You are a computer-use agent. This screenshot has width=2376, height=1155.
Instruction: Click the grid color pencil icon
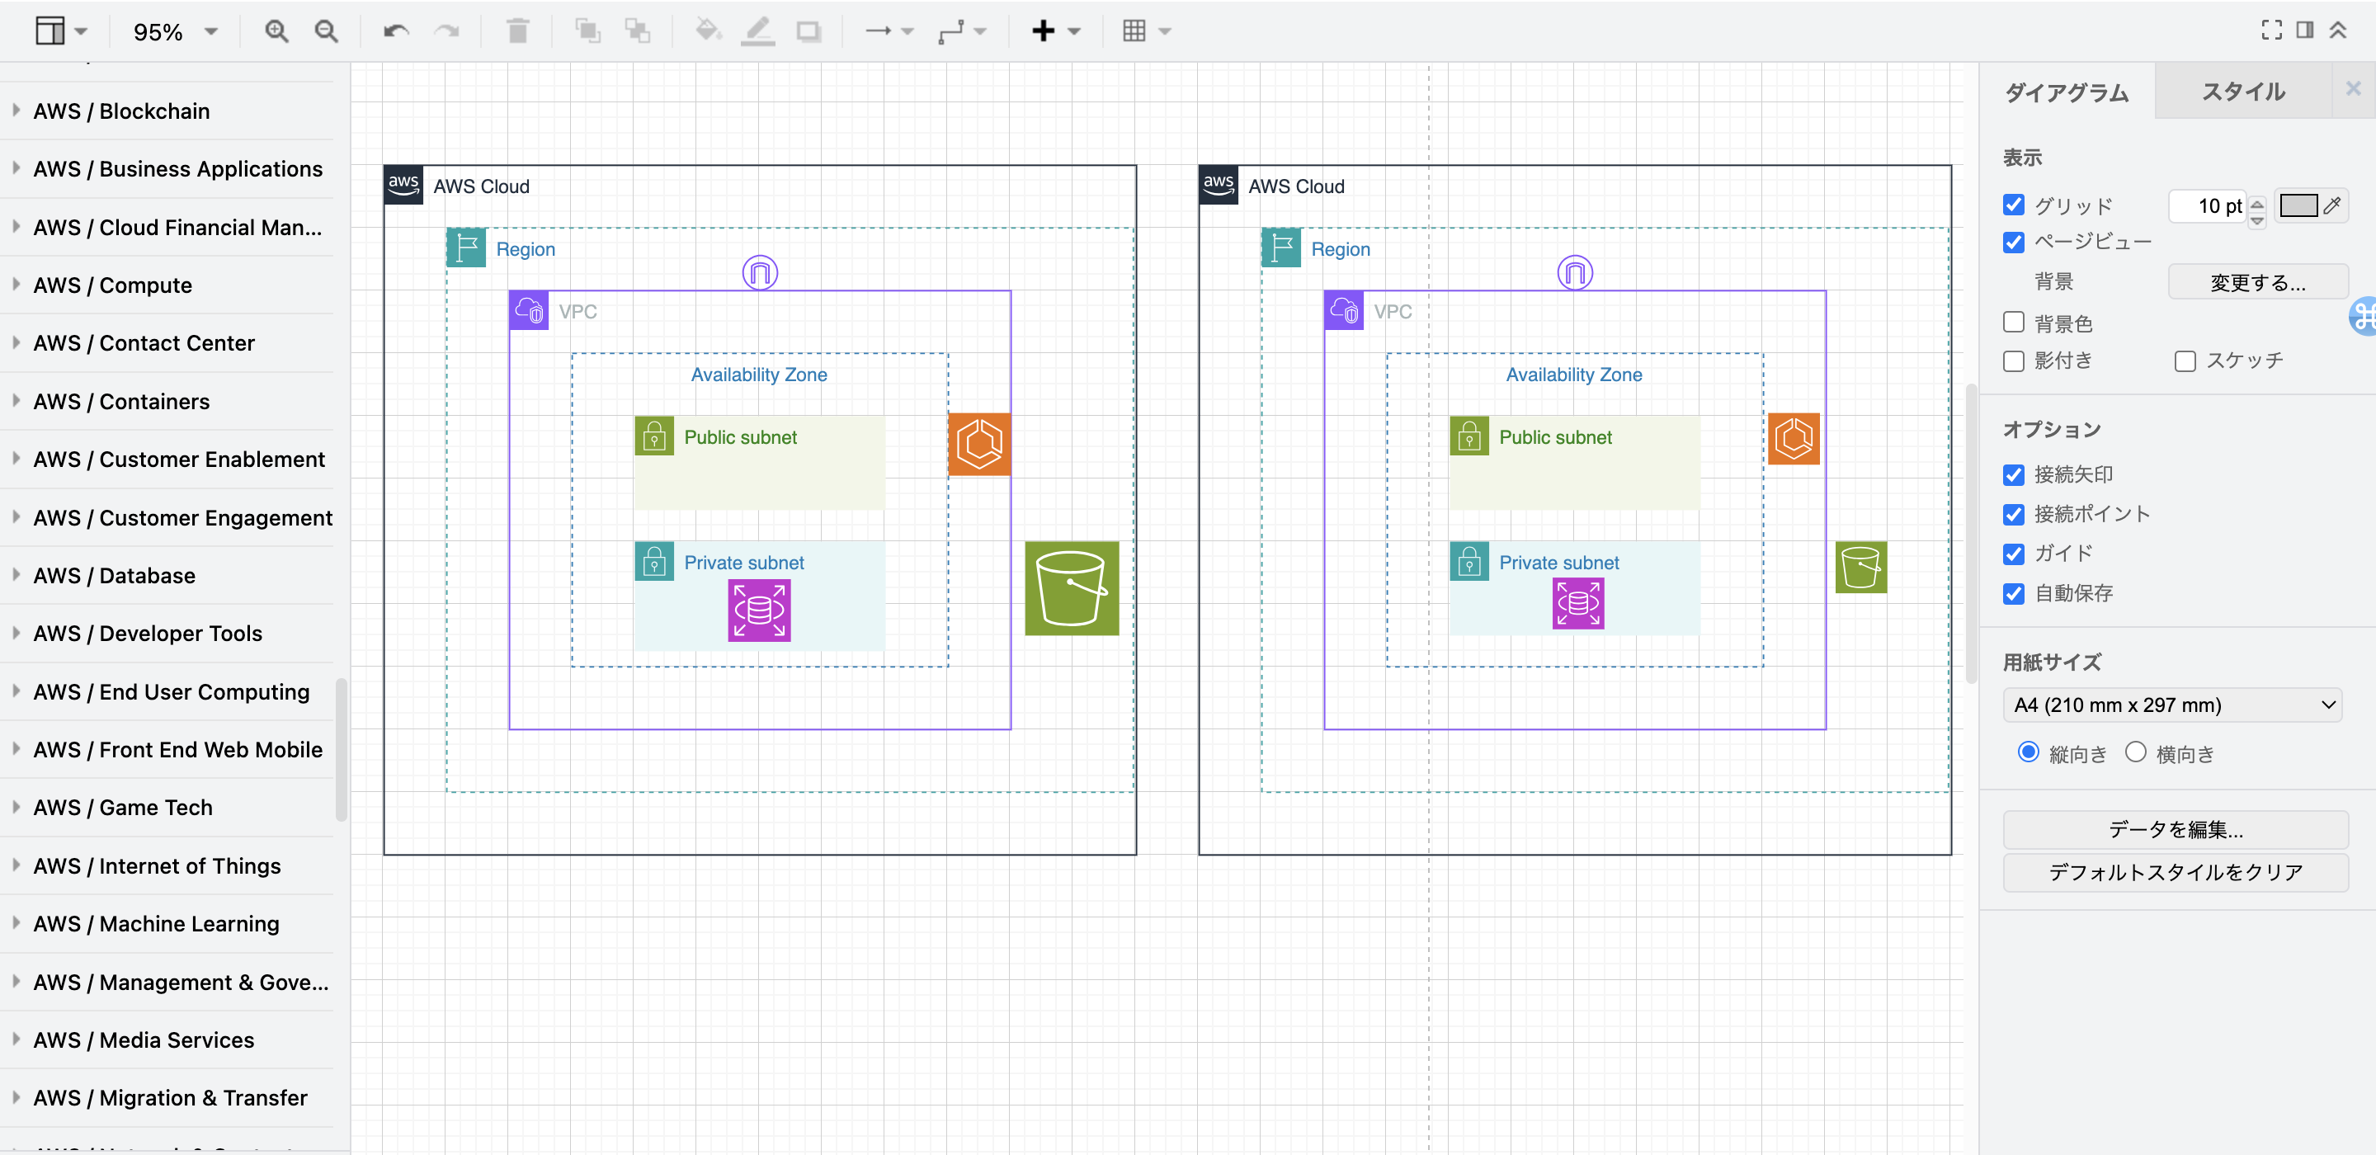[x=2334, y=205]
